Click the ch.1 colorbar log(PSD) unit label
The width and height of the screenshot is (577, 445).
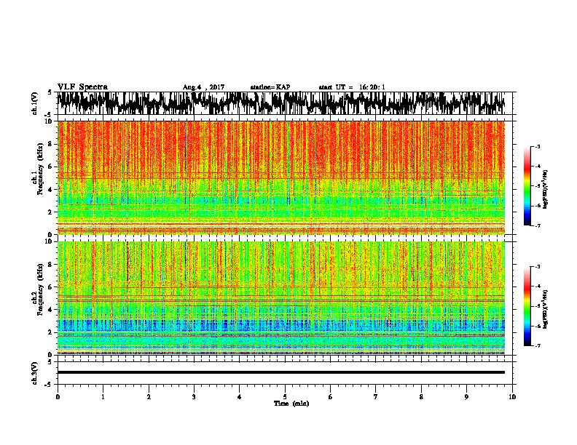[546, 190]
